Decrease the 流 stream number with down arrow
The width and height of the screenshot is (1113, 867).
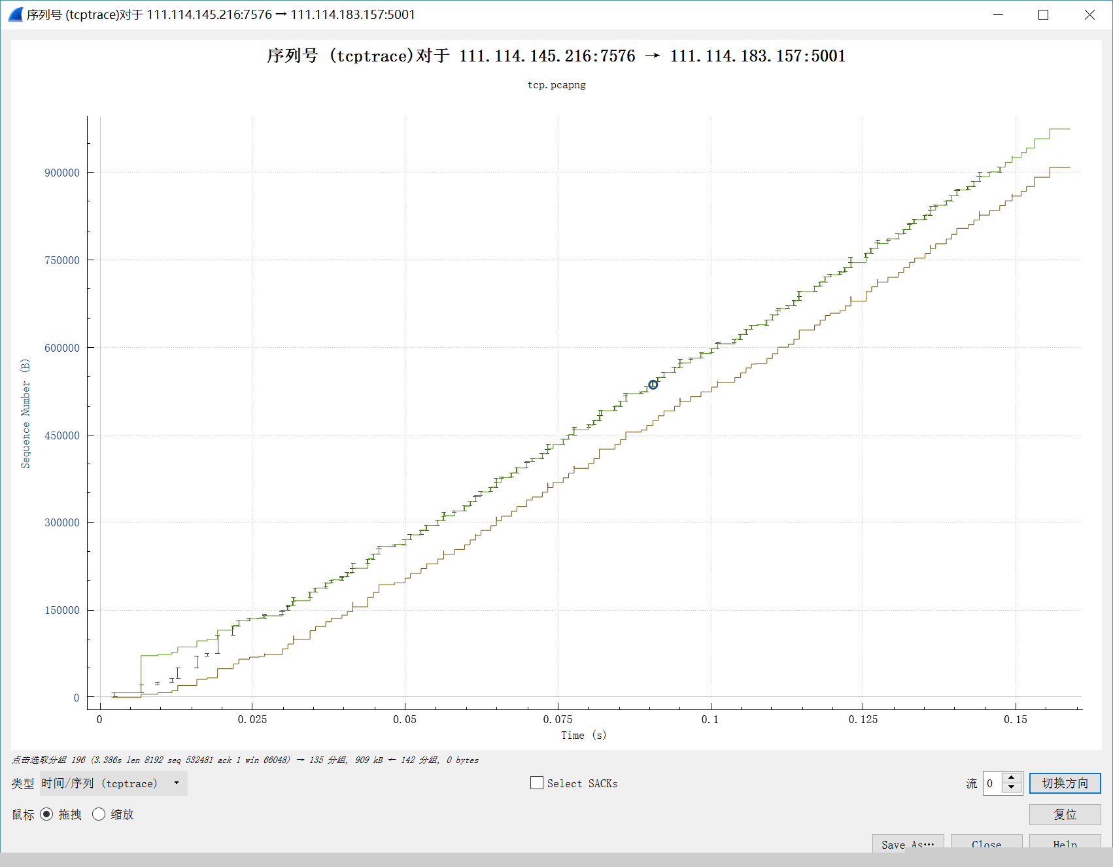click(x=1012, y=788)
